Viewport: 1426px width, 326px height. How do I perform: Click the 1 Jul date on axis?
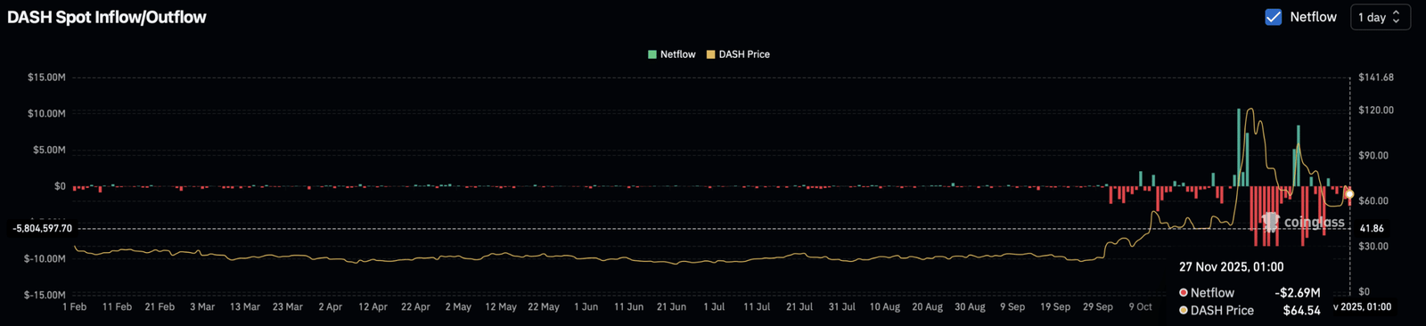point(714,306)
